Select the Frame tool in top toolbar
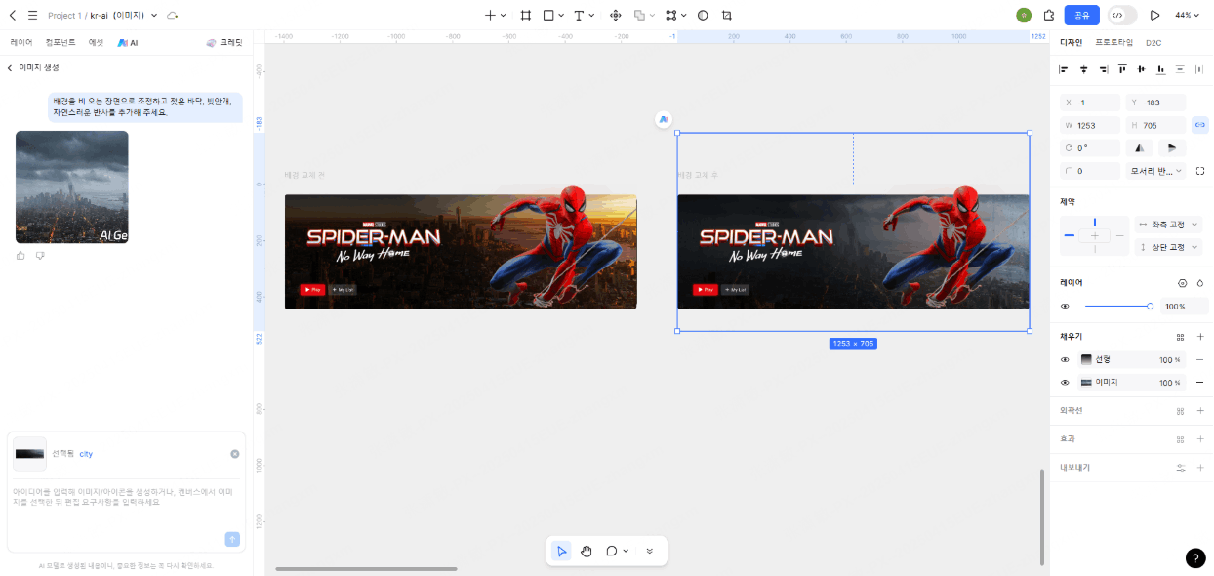 526,16
